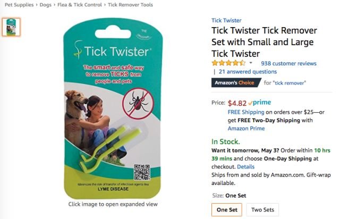Viewport: 340px width, 219px height.
Task: Open 938 customer reviews
Action: (x=288, y=63)
